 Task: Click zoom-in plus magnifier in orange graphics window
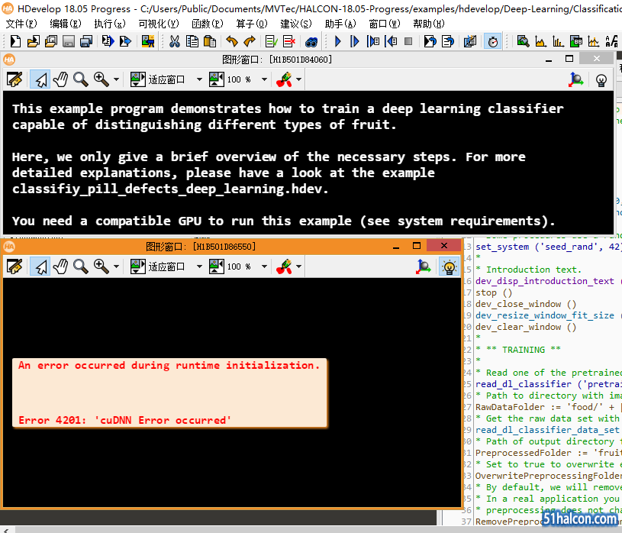tap(102, 266)
